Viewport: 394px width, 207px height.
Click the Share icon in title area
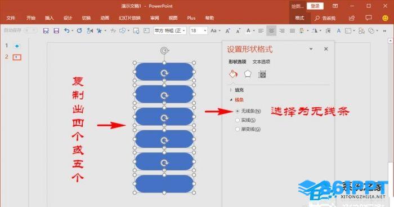tap(352, 18)
